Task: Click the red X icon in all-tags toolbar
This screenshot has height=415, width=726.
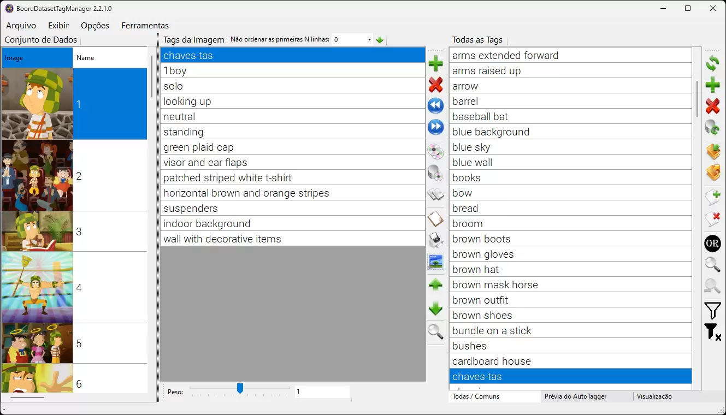Action: tap(712, 106)
